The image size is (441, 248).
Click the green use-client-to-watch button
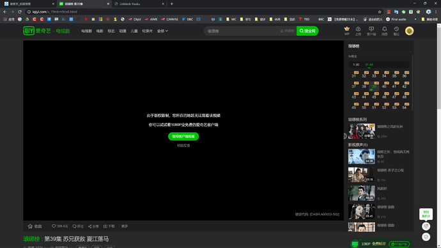coord(183,136)
